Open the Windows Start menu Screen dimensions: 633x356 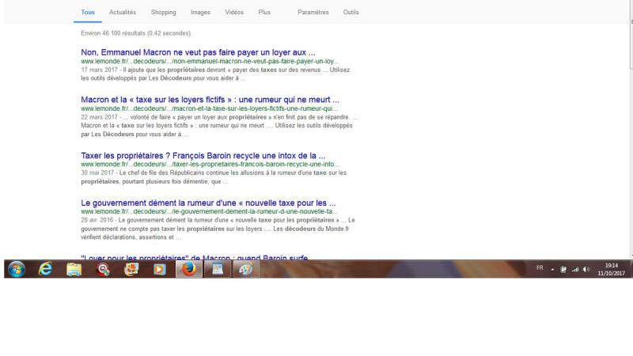pyautogui.click(x=17, y=269)
